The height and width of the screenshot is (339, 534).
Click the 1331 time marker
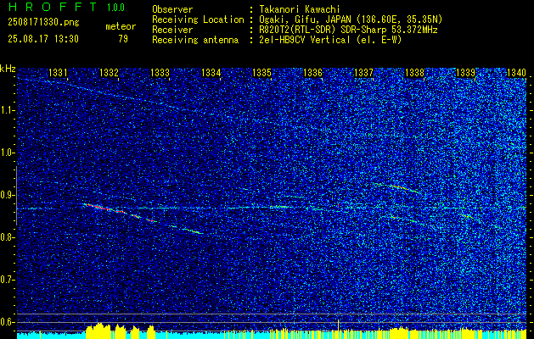click(x=58, y=72)
